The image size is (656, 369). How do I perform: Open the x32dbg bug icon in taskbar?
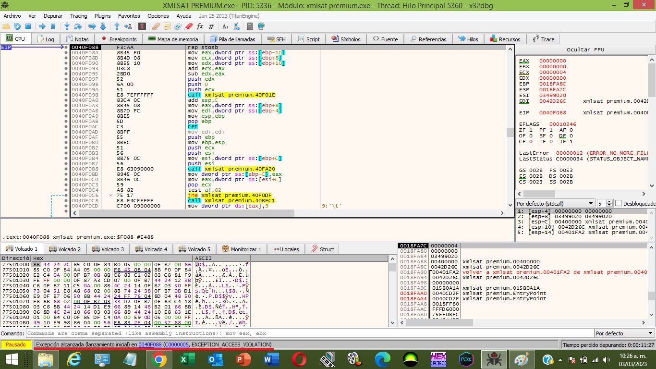pos(493,359)
